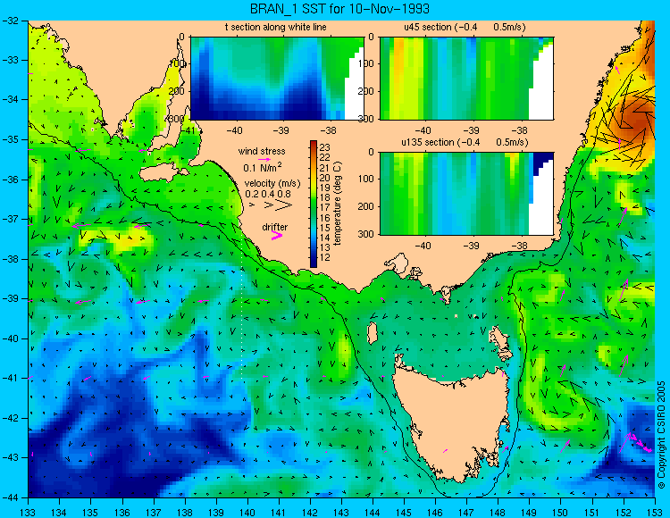
Task: Click the "u45 section" heading text
Action: [x=428, y=27]
